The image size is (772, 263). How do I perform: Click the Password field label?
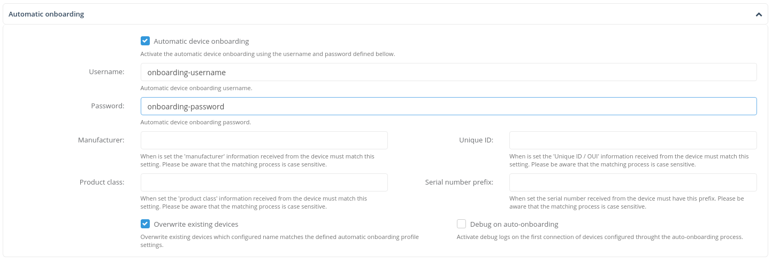tap(108, 106)
